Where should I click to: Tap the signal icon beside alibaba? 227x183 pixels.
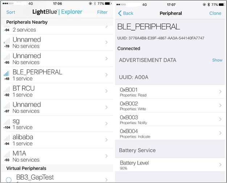click(x=7, y=138)
